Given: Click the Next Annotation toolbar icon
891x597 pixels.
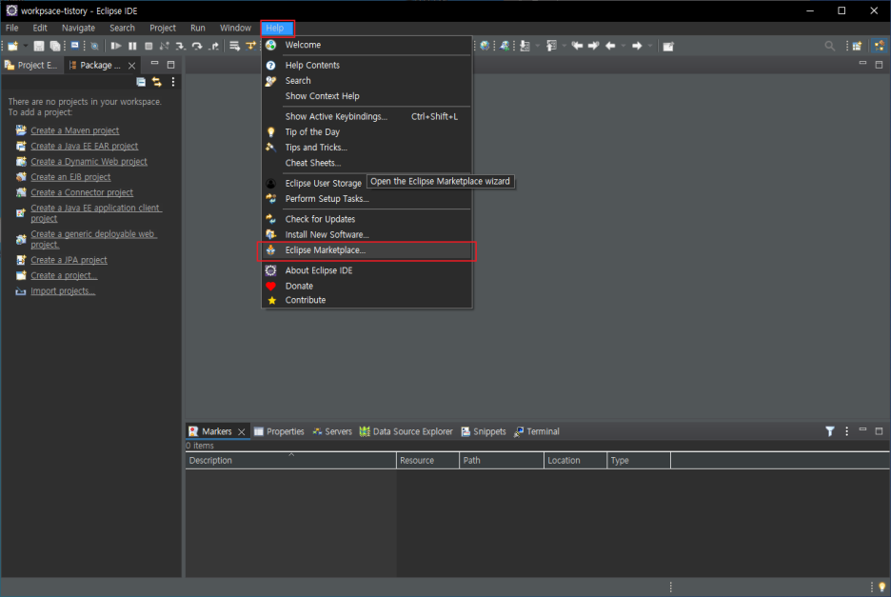Looking at the screenshot, I should click(525, 46).
